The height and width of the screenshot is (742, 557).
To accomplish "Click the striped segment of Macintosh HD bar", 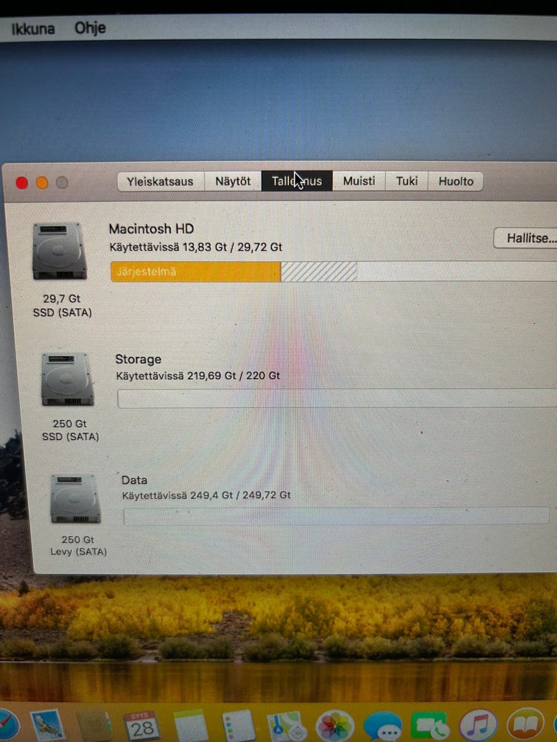I will coord(319,271).
